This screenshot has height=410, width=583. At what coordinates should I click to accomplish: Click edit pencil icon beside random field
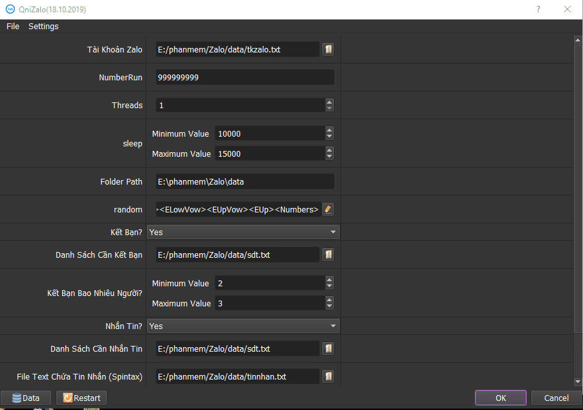tap(328, 209)
